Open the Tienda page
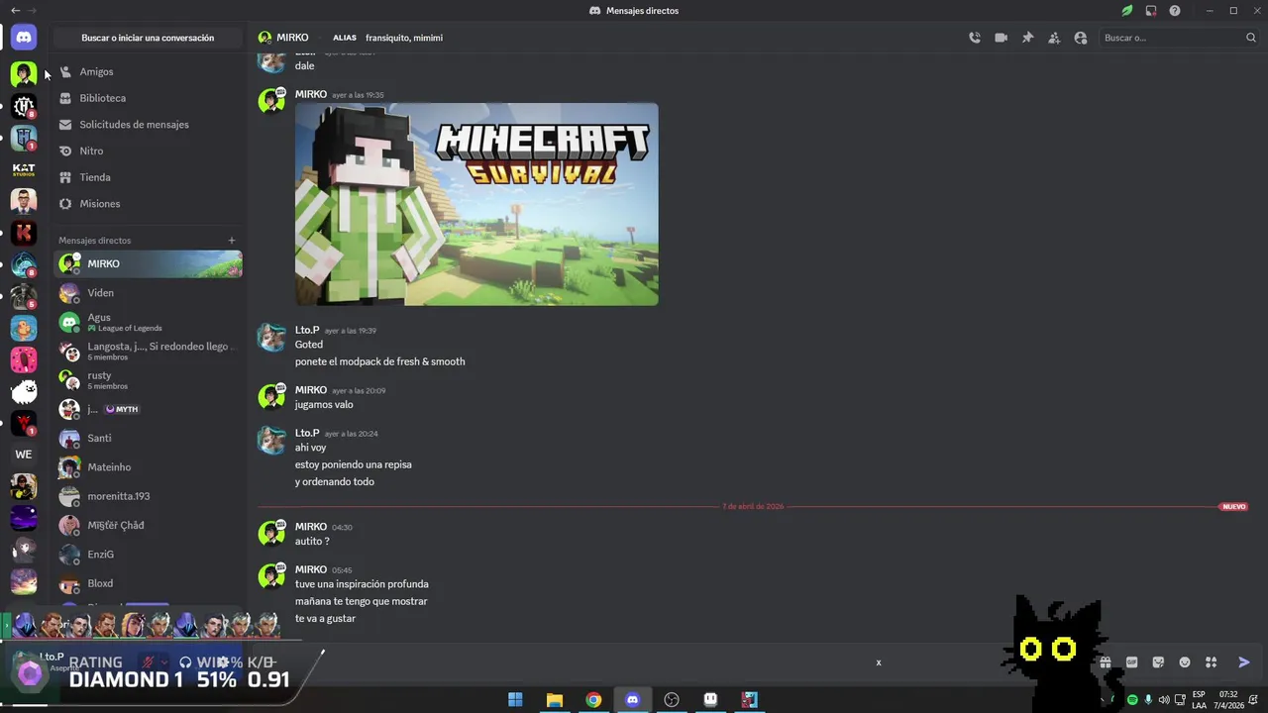 click(148, 177)
